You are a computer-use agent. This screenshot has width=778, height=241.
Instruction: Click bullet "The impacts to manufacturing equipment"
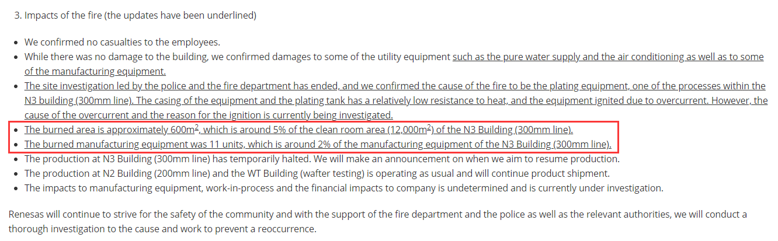click(344, 188)
